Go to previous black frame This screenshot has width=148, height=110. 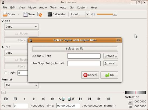[80, 99]
